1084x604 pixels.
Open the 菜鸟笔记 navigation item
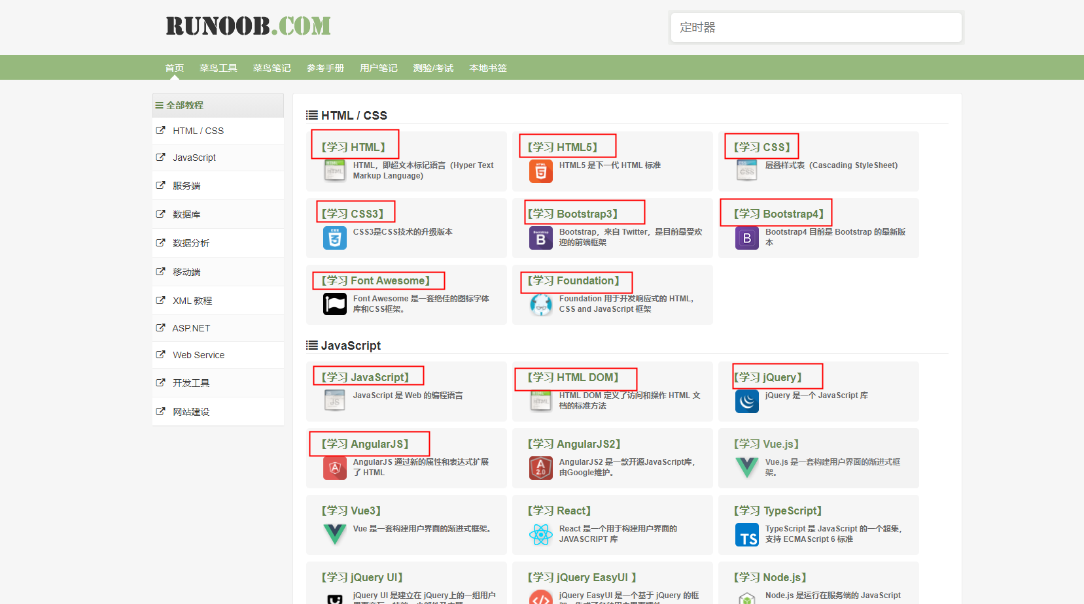tap(271, 68)
